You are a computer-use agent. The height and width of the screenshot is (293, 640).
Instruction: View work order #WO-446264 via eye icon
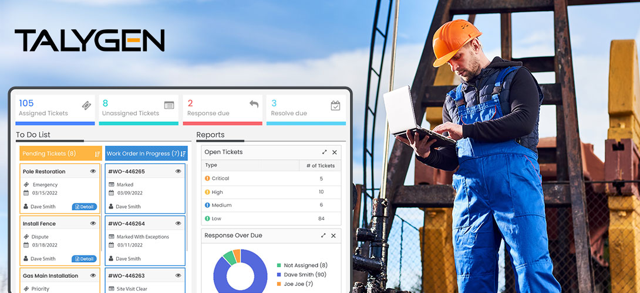[178, 223]
